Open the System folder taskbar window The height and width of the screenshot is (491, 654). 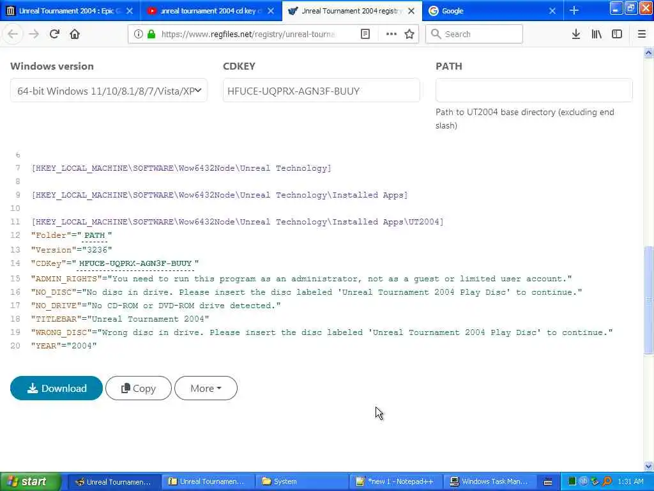(301, 482)
